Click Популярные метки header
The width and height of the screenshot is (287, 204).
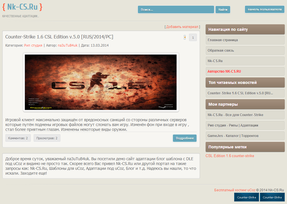click(245, 147)
